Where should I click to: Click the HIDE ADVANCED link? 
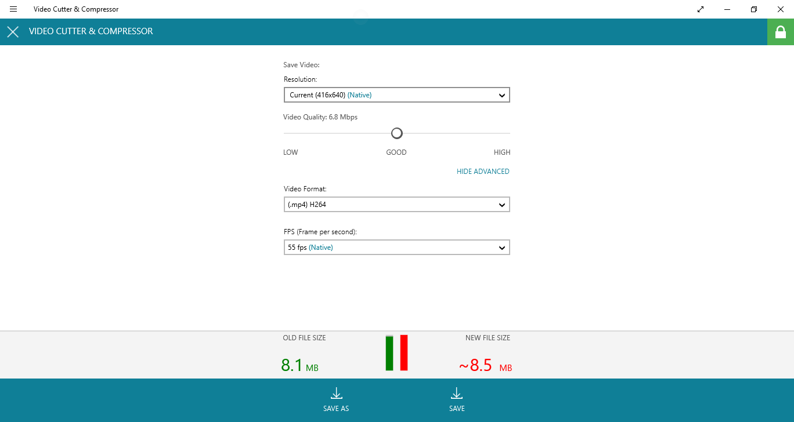point(483,172)
